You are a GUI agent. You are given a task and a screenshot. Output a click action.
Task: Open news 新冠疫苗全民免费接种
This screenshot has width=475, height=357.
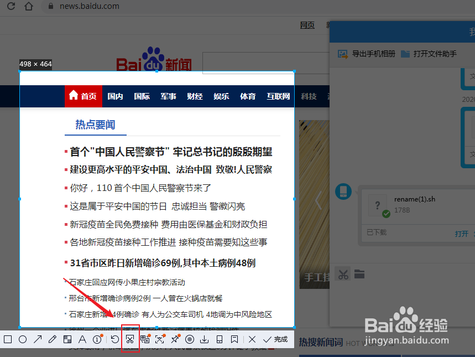pyautogui.click(x=114, y=224)
